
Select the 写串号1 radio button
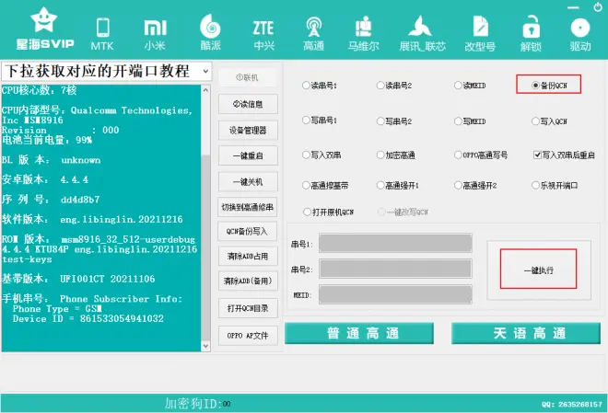click(306, 120)
